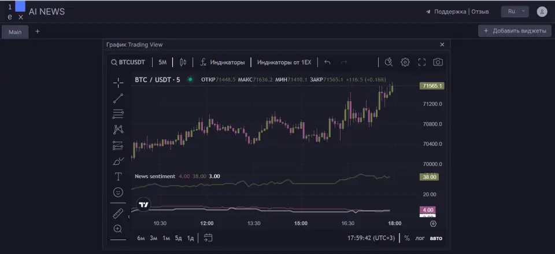The image size is (555, 254).
Task: Toggle auto scale (авто)
Action: coord(436,238)
